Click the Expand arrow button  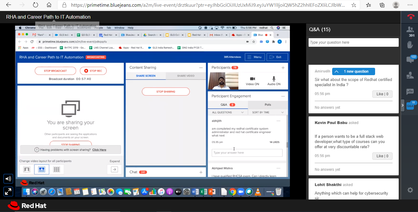[114, 170]
